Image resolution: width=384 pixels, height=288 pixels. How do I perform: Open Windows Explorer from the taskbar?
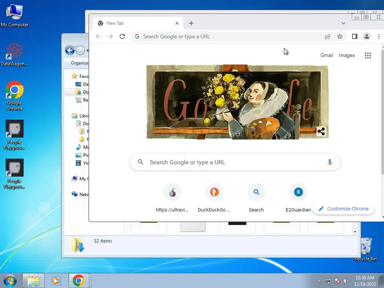pyautogui.click(x=33, y=281)
